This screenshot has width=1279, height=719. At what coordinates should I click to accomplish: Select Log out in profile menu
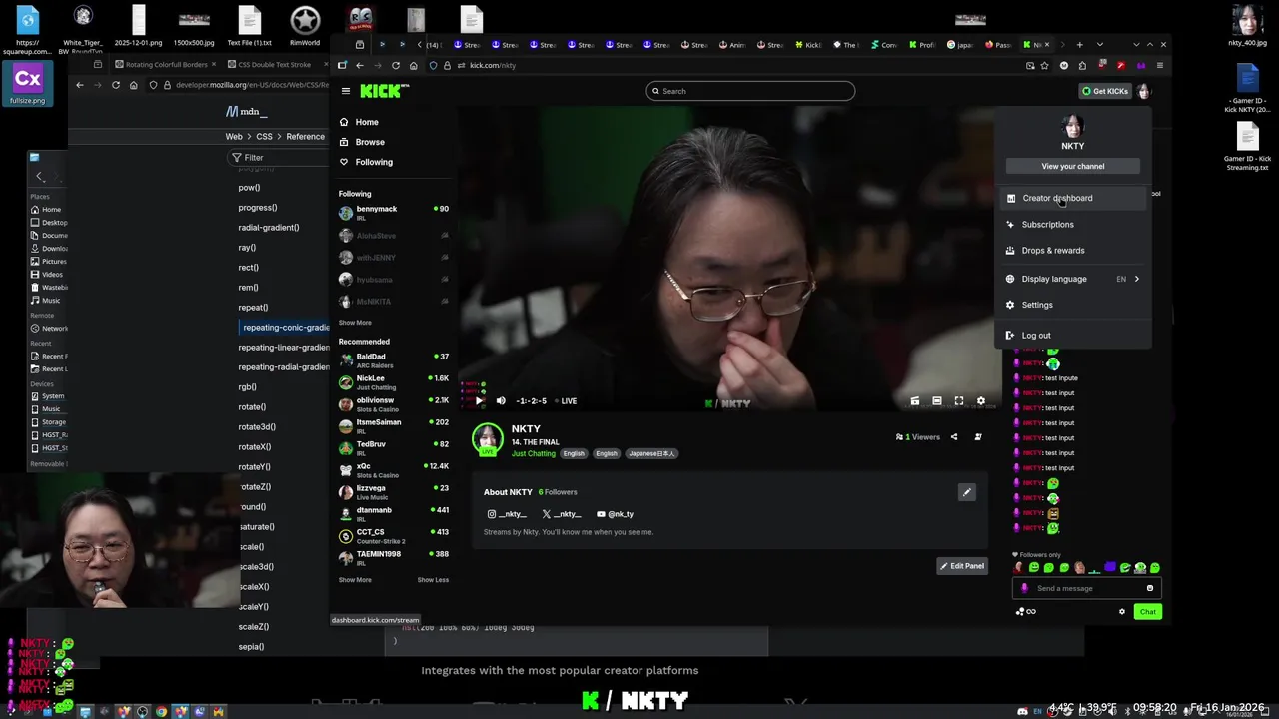[1072, 336]
